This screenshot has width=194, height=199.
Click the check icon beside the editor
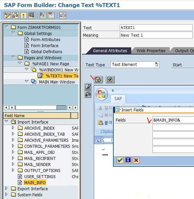pyautogui.click(x=88, y=94)
